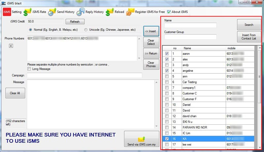Image resolution: width=264 pixels, height=152 pixels.
Task: Click the Refresh credit button
Action: click(75, 22)
